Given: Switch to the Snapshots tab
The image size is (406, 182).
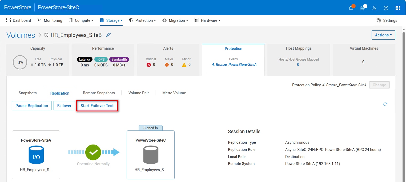Looking at the screenshot, I should tap(28, 93).
